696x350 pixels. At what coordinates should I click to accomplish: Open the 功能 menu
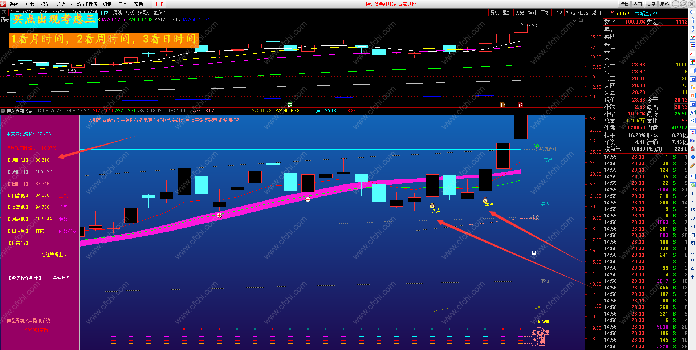[x=30, y=4]
